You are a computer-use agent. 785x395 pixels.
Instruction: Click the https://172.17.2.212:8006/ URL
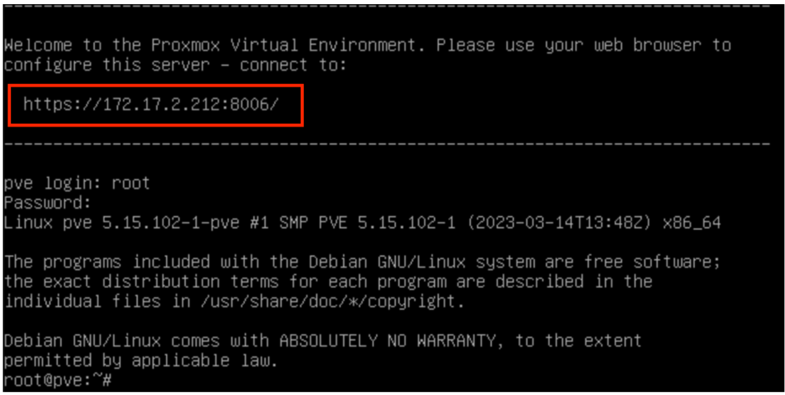click(x=151, y=105)
